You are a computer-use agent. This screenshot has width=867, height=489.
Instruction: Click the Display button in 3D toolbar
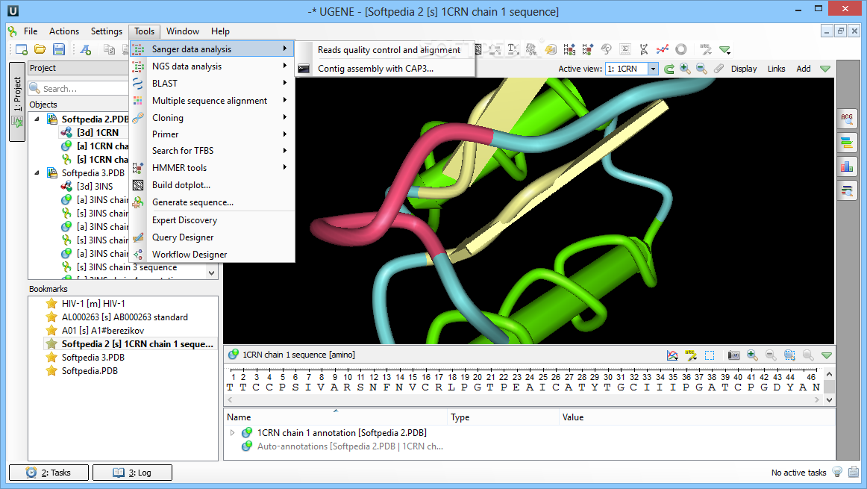[744, 69]
